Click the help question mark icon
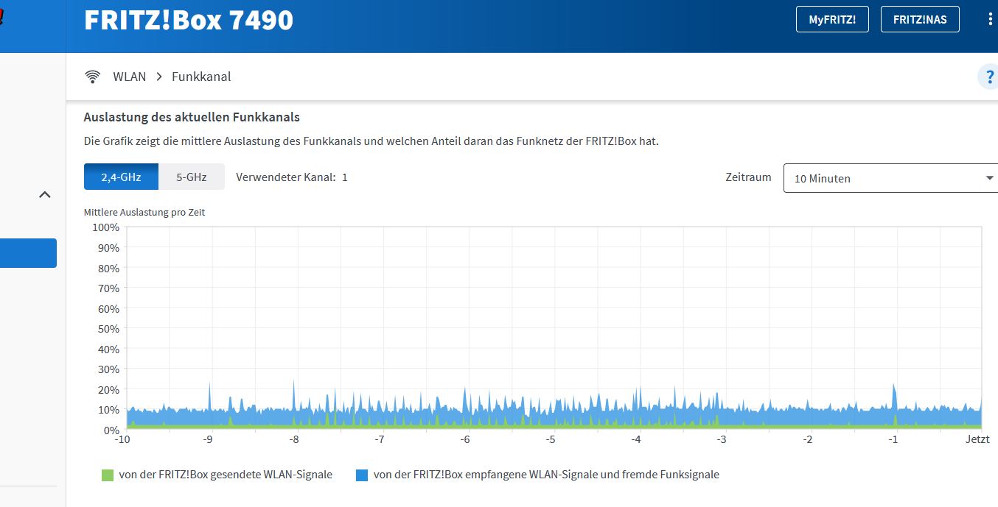Screen dimensions: 998x507 [989, 77]
